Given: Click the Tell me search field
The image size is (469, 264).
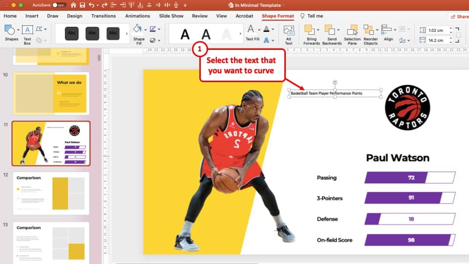Looking at the screenshot, I should 312,16.
